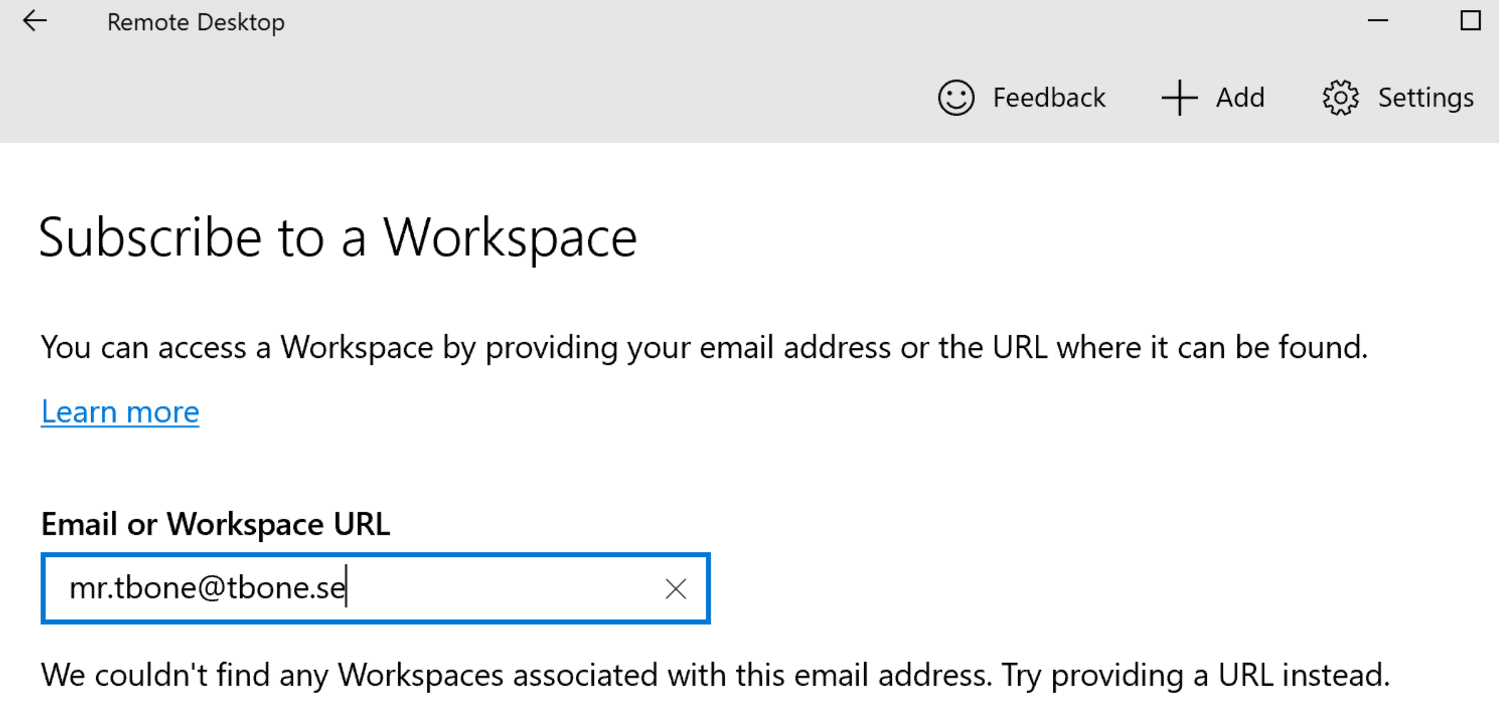1499x707 pixels.
Task: Minimize the Remote Desktop window
Action: [1378, 21]
